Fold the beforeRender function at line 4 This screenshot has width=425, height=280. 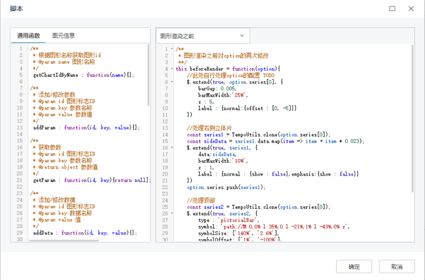(x=172, y=69)
